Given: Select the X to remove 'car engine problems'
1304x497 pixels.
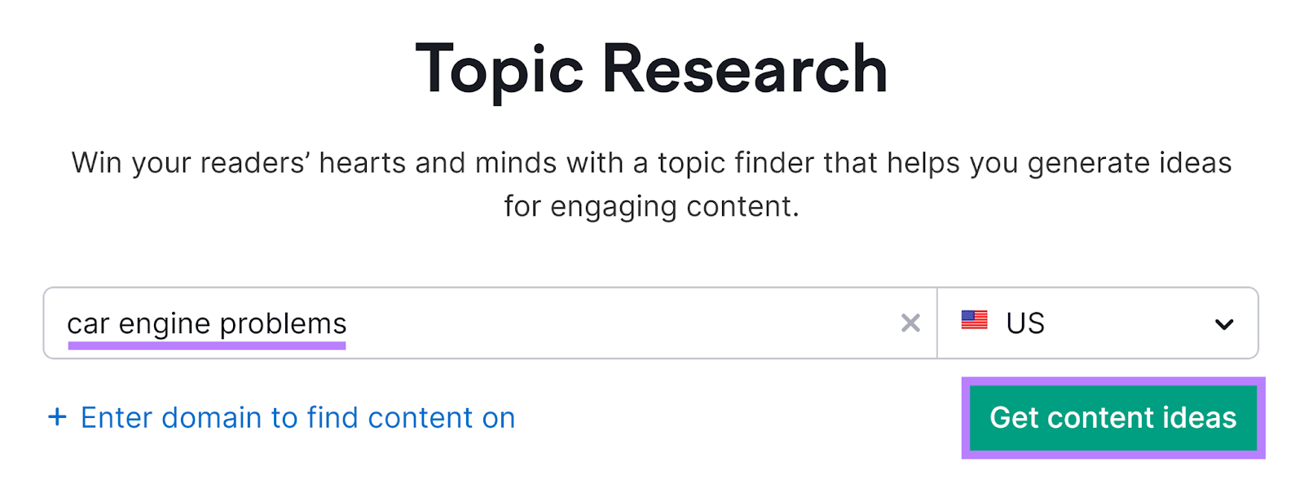Looking at the screenshot, I should coord(910,323).
